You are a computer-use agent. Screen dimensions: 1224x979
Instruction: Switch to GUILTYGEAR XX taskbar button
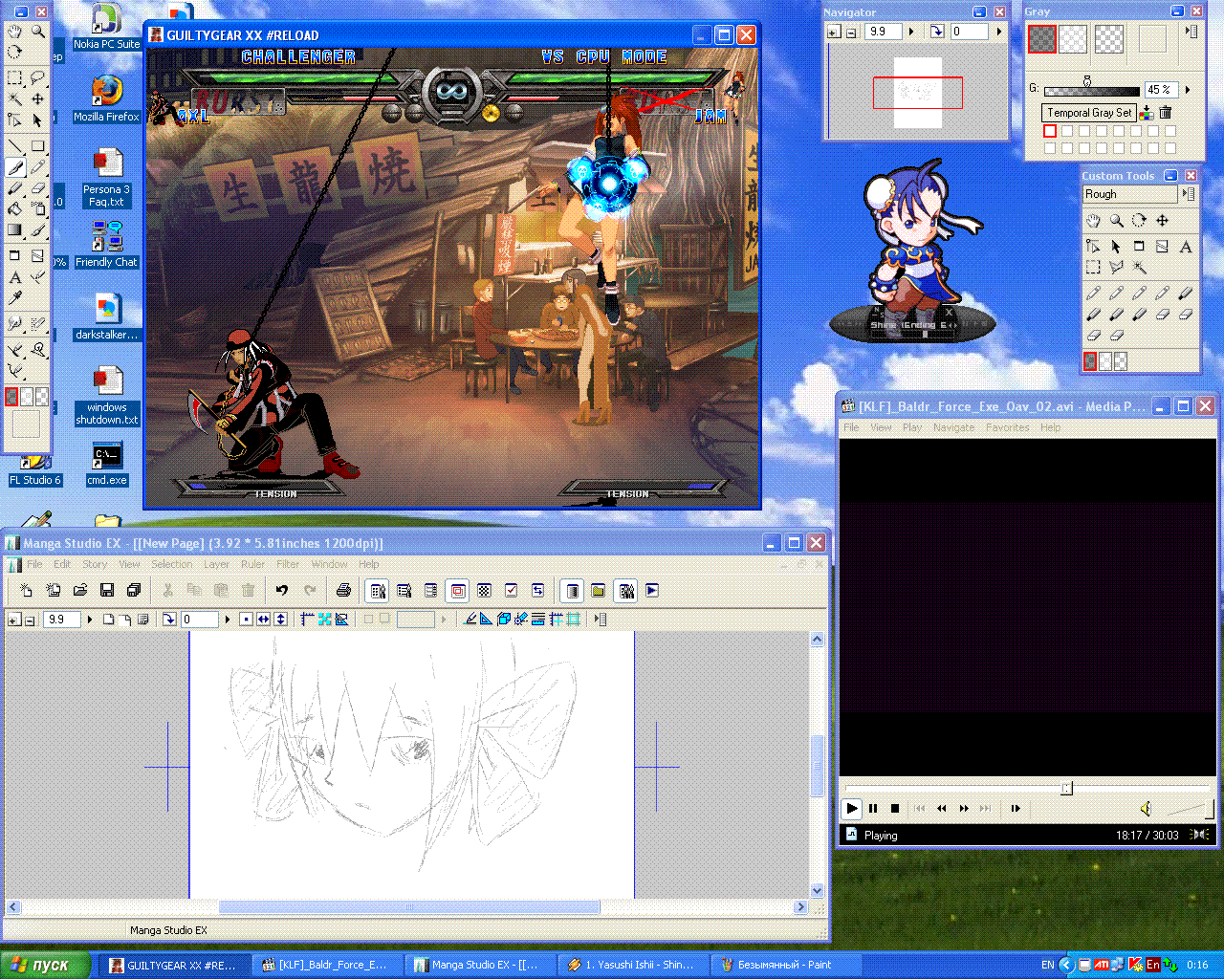tap(173, 965)
